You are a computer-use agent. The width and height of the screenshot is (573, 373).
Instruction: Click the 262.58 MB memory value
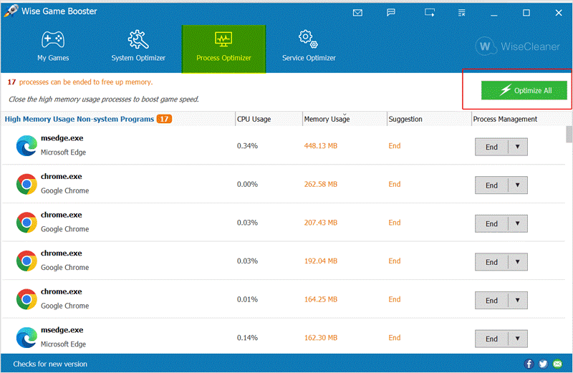tap(320, 184)
